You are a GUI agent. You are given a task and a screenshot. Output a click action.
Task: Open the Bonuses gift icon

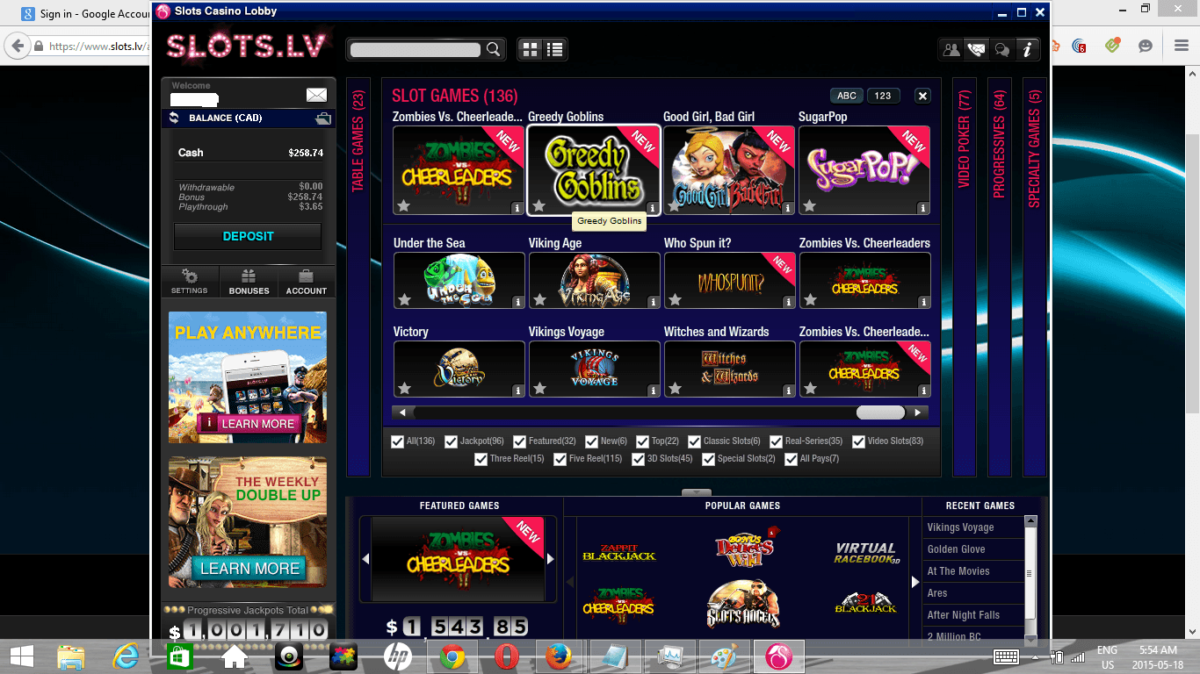pos(249,282)
